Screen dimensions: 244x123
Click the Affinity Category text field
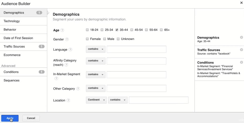(x=136, y=61)
